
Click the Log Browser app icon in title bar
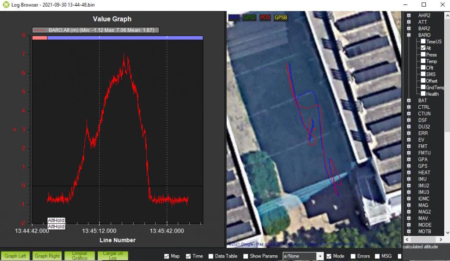coord(6,4)
